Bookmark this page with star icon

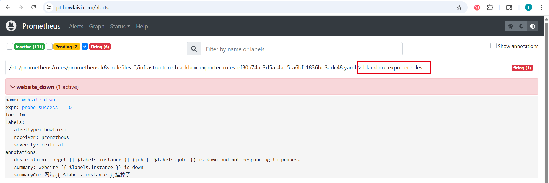(x=459, y=8)
